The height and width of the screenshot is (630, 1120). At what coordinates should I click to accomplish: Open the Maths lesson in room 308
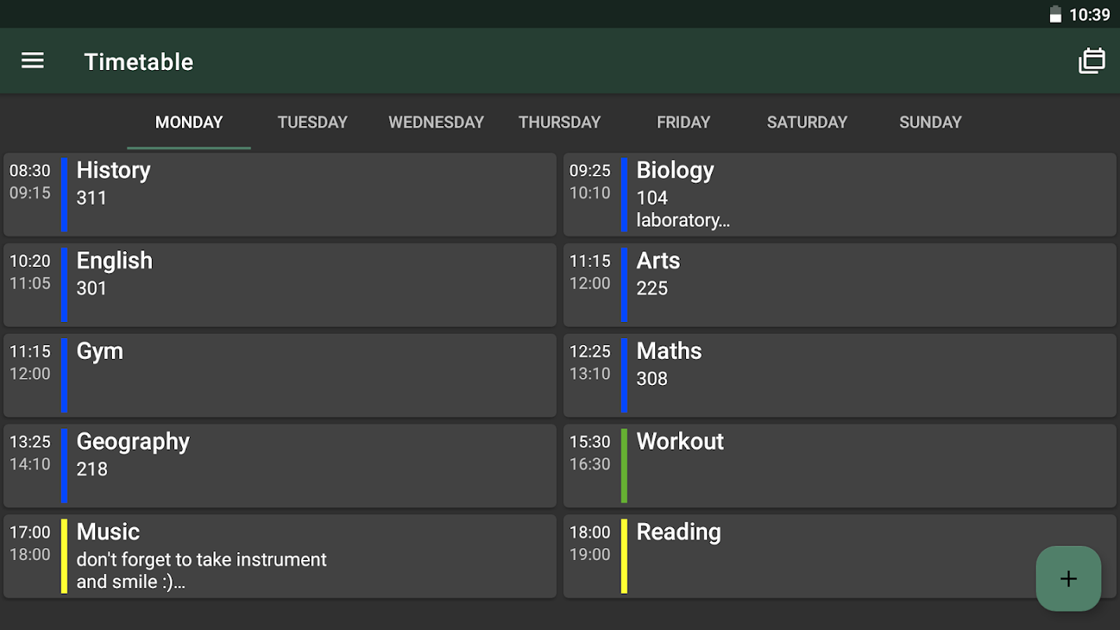pyautogui.click(x=840, y=376)
